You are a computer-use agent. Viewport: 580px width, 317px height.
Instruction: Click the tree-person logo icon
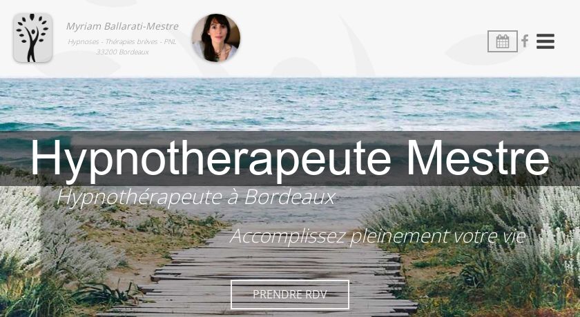coord(32,38)
